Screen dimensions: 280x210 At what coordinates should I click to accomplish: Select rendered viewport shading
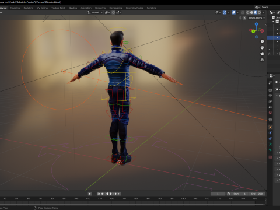pos(259,12)
